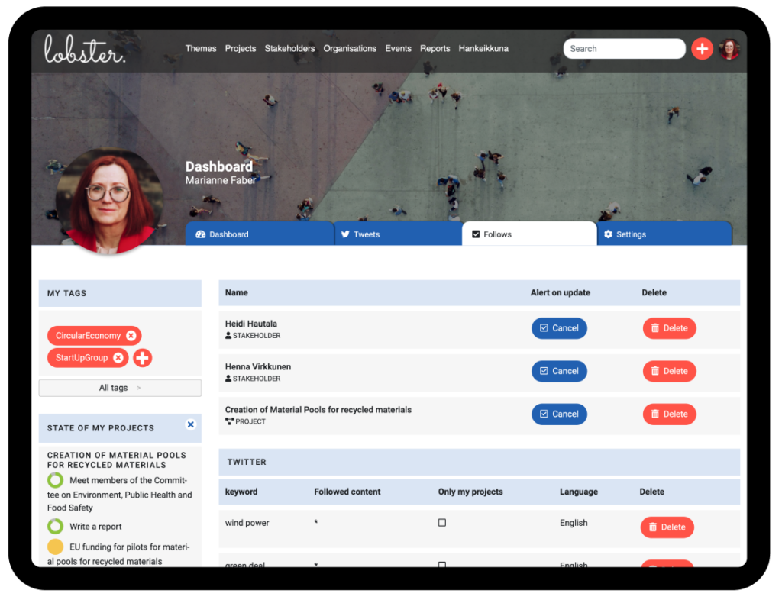Cancel alert for Henna Virkkunen
The width and height of the screenshot is (782, 603).
tap(559, 371)
